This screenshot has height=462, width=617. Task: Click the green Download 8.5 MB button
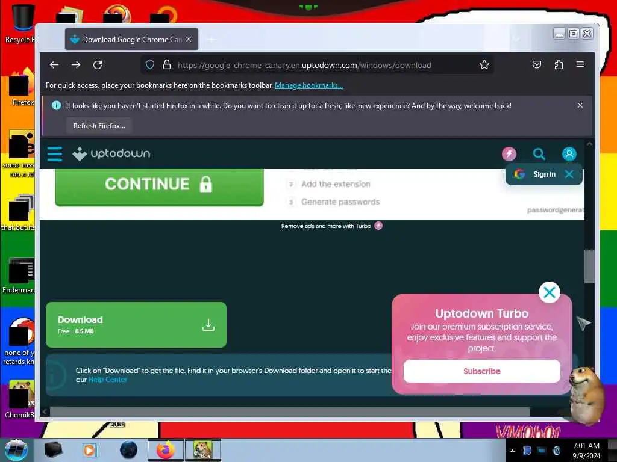(x=136, y=325)
